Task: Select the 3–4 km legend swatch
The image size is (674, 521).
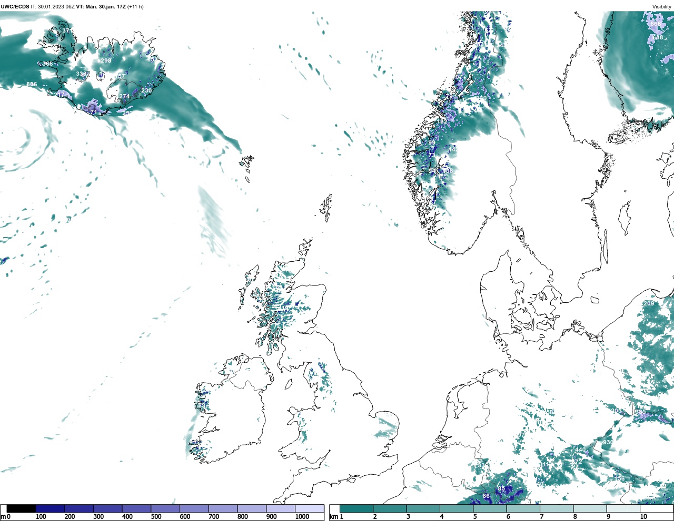Action: (x=423, y=509)
